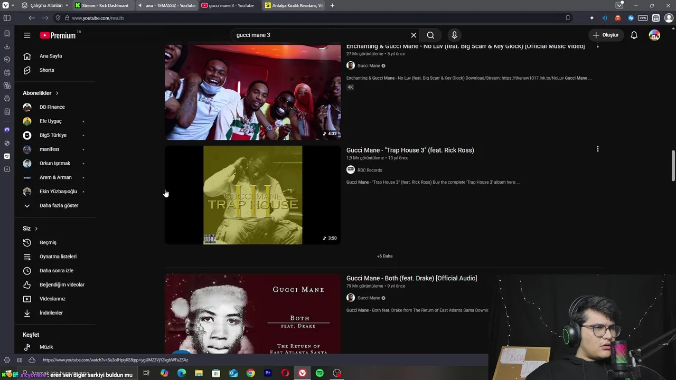Viewport: 676px width, 380px height.
Task: Open the YouTube hamburger guide menu
Action: pos(27,35)
